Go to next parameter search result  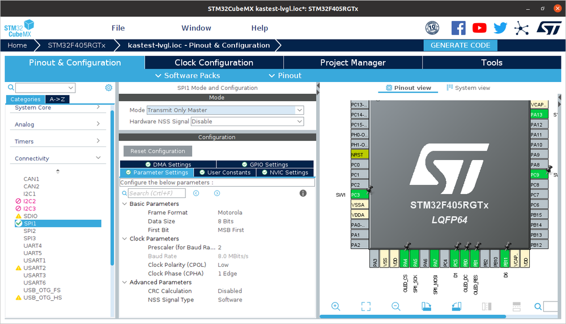coord(217,193)
